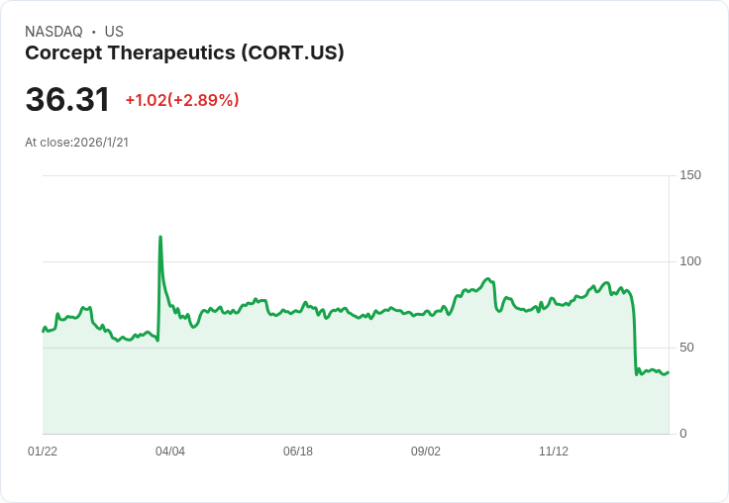Viewport: 729px width, 503px height.
Task: Select the 100 y-axis label
Action: 690,261
